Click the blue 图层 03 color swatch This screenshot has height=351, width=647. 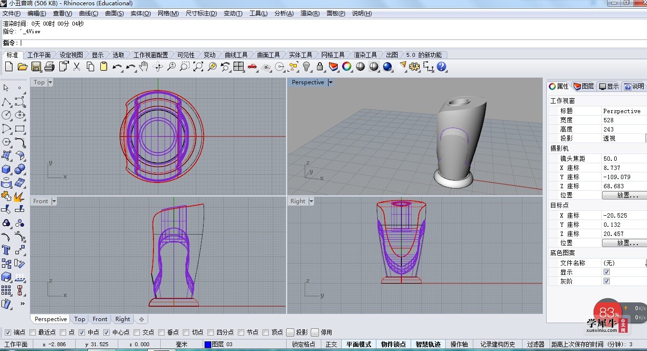[x=207, y=344]
